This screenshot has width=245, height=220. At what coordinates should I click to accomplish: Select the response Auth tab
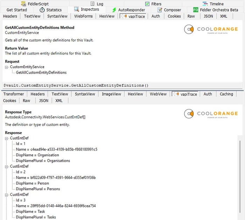pos(208,94)
